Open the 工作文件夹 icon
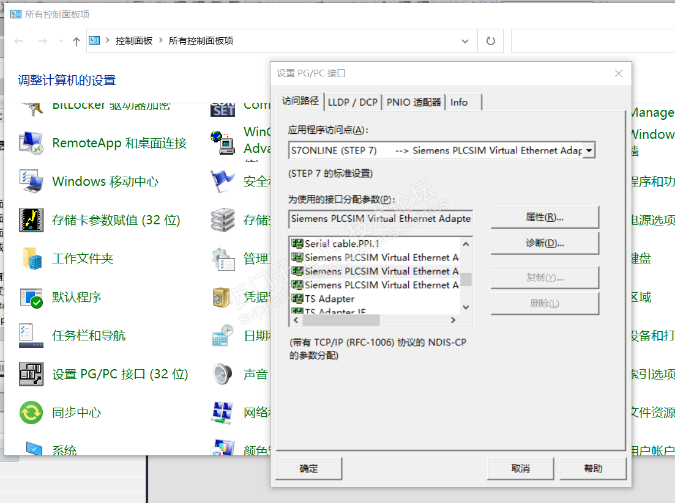The image size is (675, 503). click(31, 259)
